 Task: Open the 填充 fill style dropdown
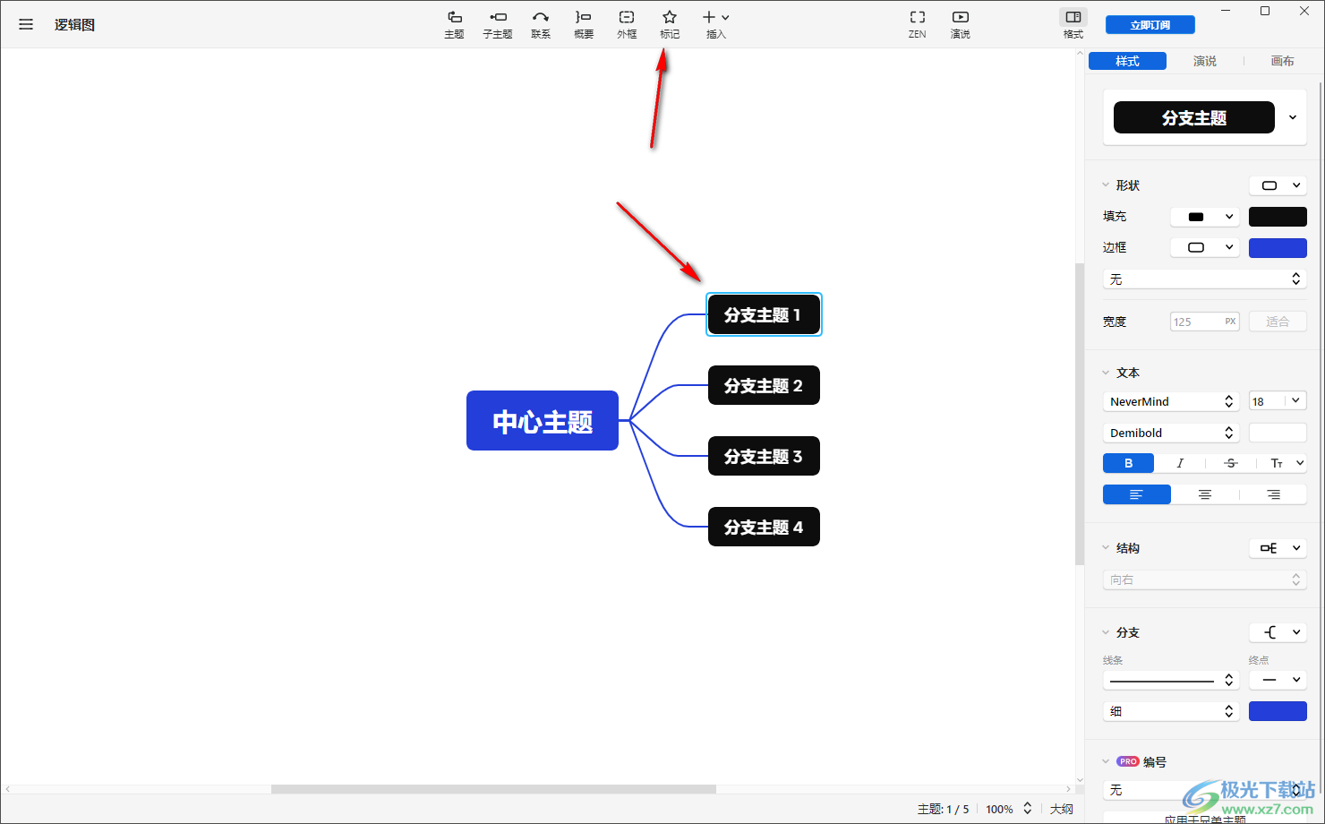1205,217
